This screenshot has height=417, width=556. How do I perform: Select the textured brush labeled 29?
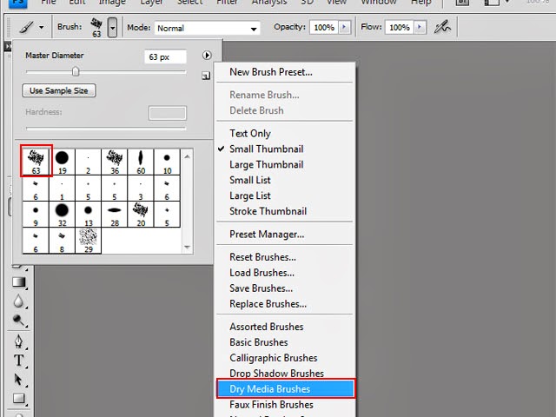(89, 241)
